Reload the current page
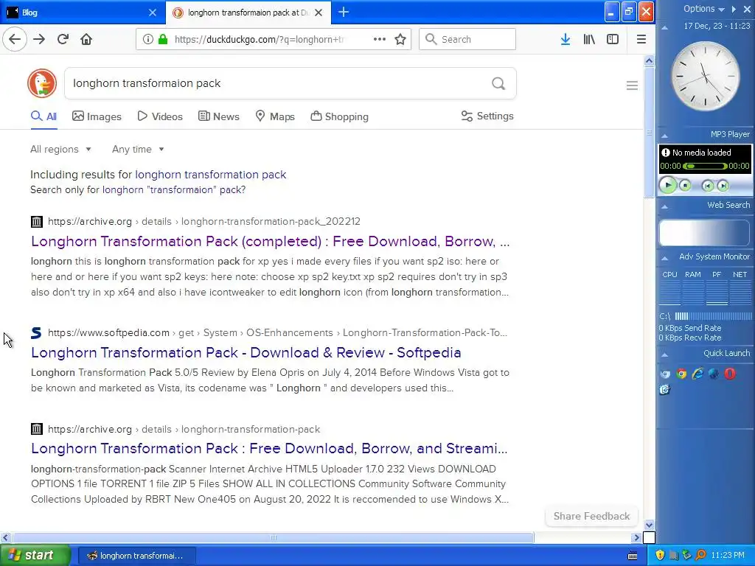This screenshot has height=566, width=755. [x=63, y=40]
